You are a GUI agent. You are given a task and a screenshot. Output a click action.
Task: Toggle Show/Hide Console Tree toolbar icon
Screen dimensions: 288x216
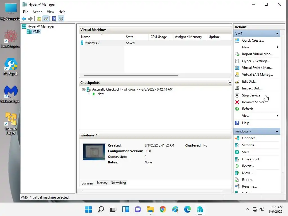[x=46, y=19]
